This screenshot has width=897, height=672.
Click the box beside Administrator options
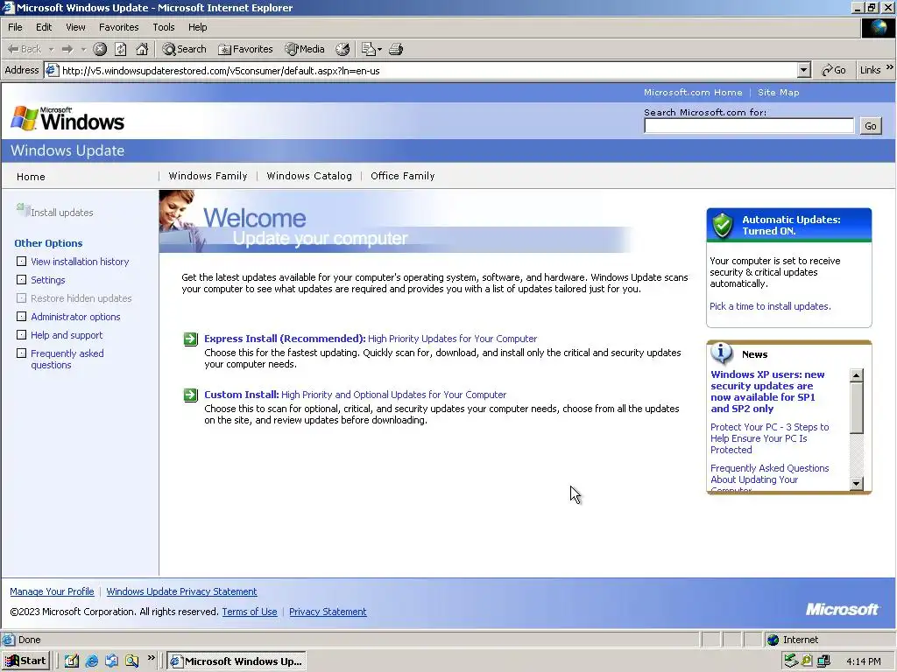pyautogui.click(x=21, y=316)
